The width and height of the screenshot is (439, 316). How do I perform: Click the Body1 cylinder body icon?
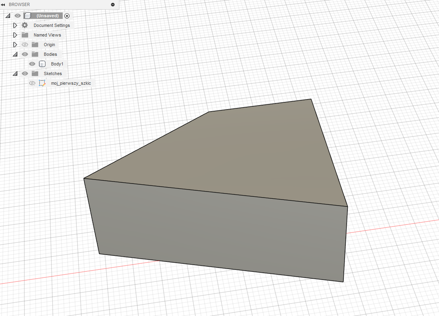pyautogui.click(x=42, y=64)
